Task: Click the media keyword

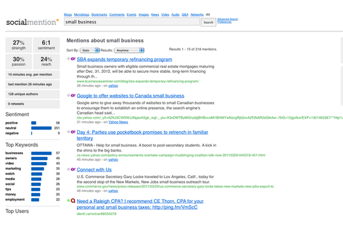Action: point(10,179)
